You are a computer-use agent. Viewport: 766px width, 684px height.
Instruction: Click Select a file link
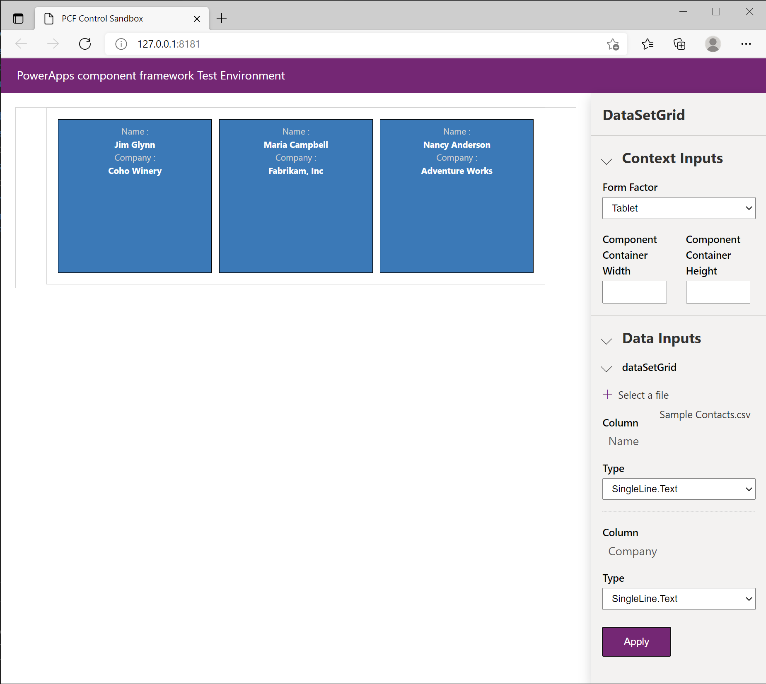tap(643, 395)
